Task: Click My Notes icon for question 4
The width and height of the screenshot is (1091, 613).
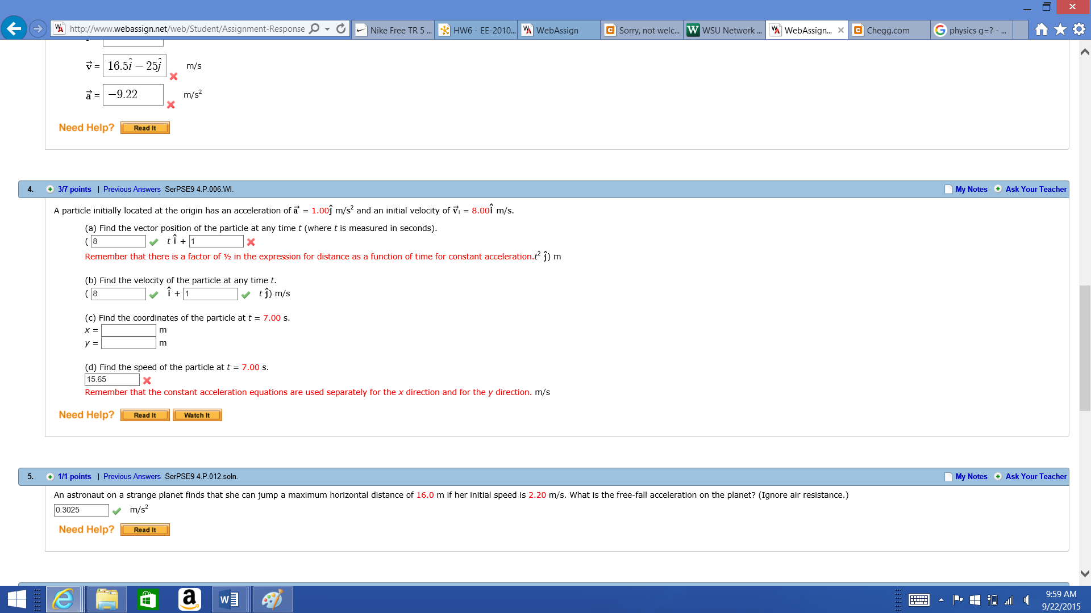Action: click(948, 190)
